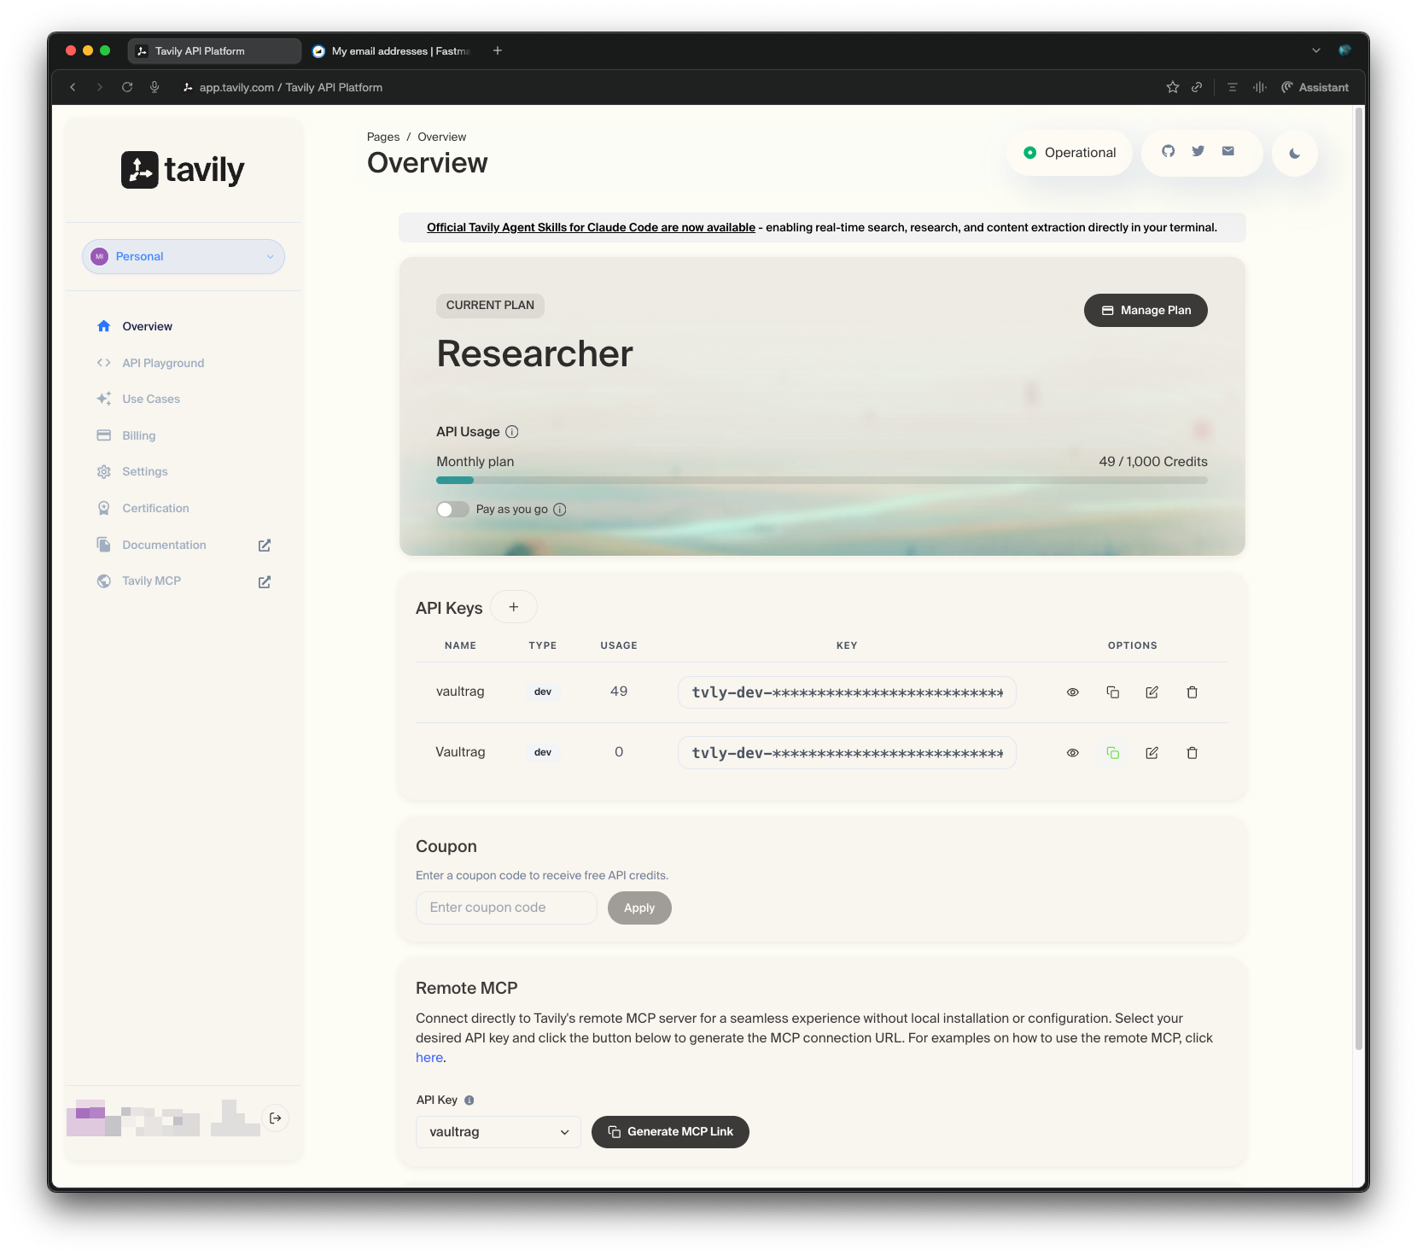Image resolution: width=1417 pixels, height=1255 pixels.
Task: Click the API Key info icon under Remote MCP
Action: (469, 1100)
